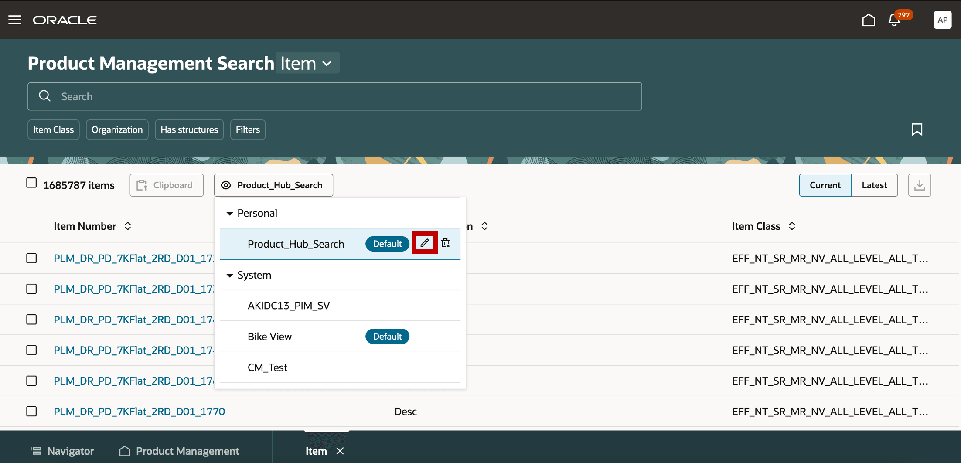Open the Organization filter chip
961x463 pixels.
(117, 129)
